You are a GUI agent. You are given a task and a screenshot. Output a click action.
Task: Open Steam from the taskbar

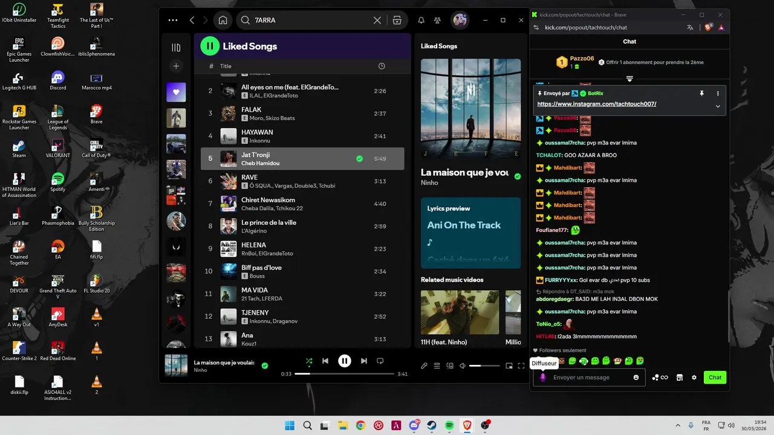click(432, 425)
